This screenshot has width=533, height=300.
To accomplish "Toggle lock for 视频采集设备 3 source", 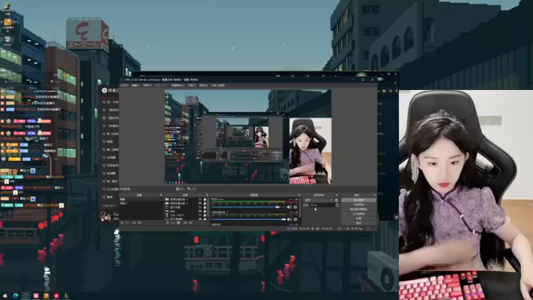I will click(x=205, y=199).
